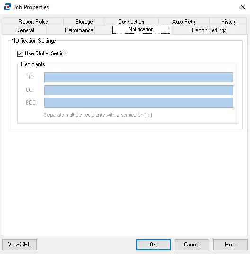Screen dimensions: 250x254
Task: Select the General tab
Action: coord(25,30)
